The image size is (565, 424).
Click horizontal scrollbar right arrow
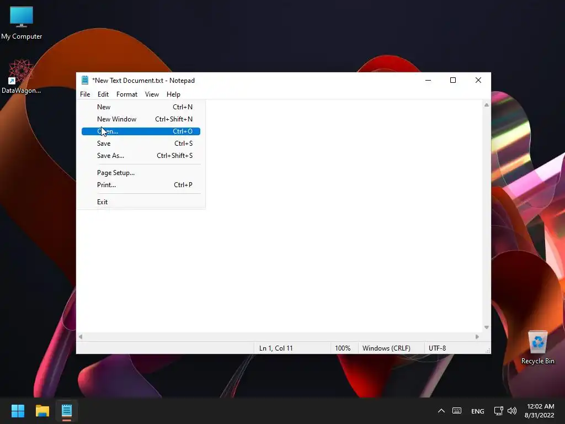477,337
